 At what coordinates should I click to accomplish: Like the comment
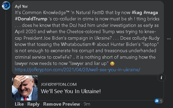[19, 104]
